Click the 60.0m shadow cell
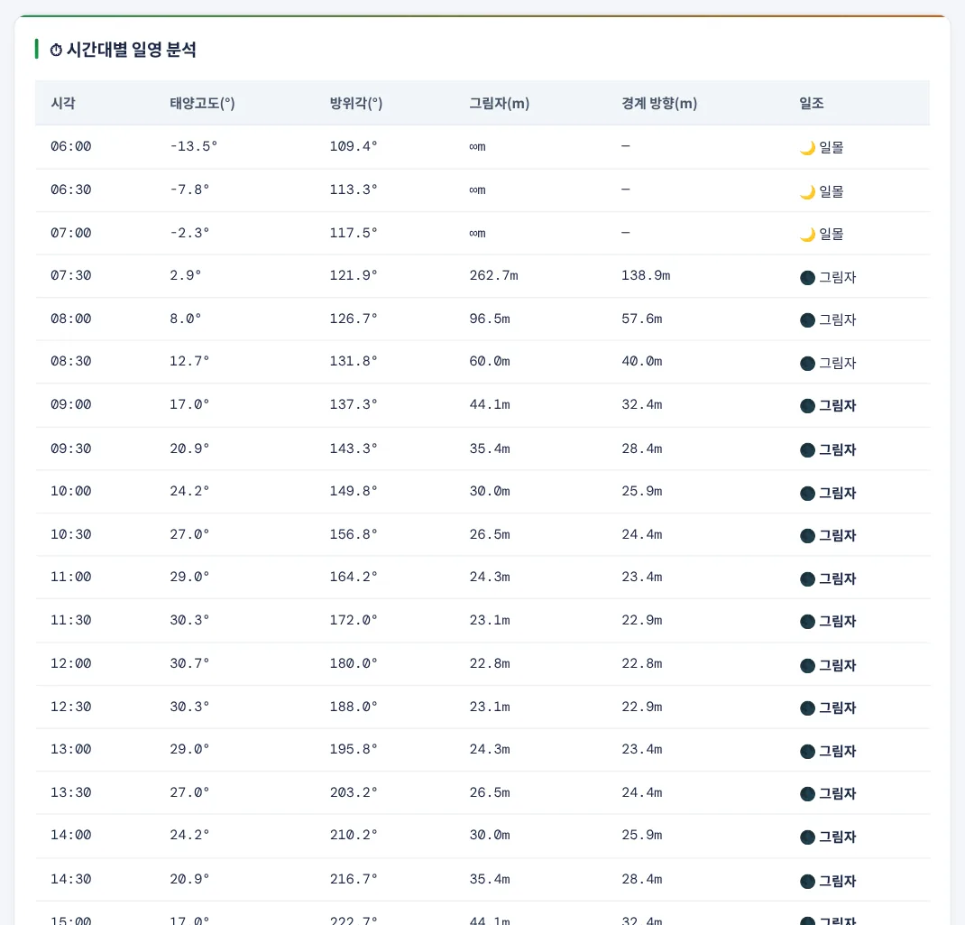Screen dimensions: 965x925 coord(490,361)
